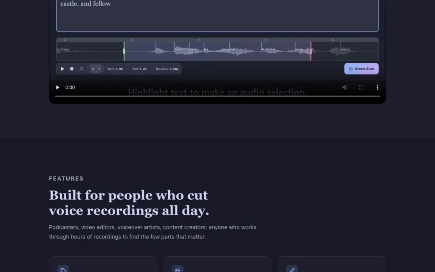This screenshot has width=435, height=272.
Task: Play the selected waveform region
Action: tap(62, 69)
